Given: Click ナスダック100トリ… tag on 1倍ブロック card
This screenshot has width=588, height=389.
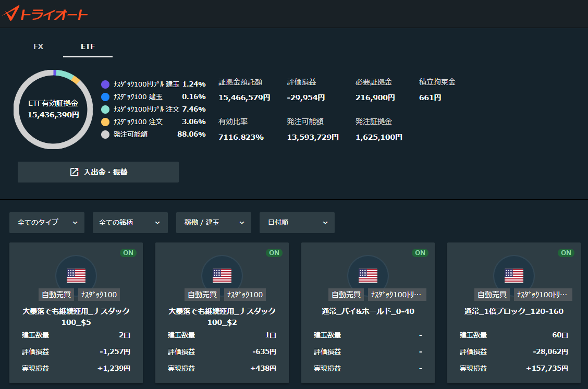Looking at the screenshot, I should point(543,295).
